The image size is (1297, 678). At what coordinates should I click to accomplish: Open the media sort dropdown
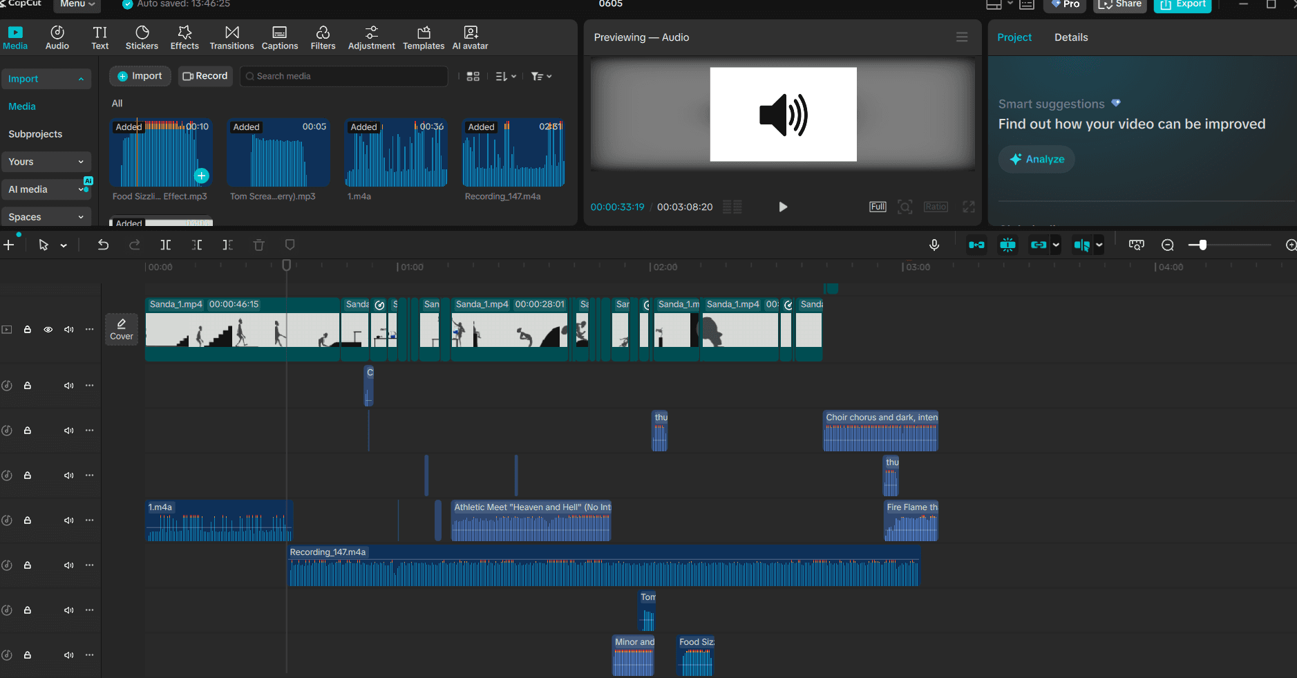tap(507, 77)
